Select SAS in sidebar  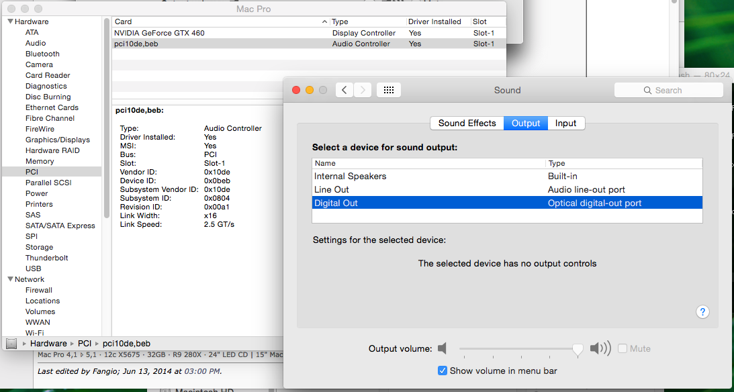pos(33,215)
